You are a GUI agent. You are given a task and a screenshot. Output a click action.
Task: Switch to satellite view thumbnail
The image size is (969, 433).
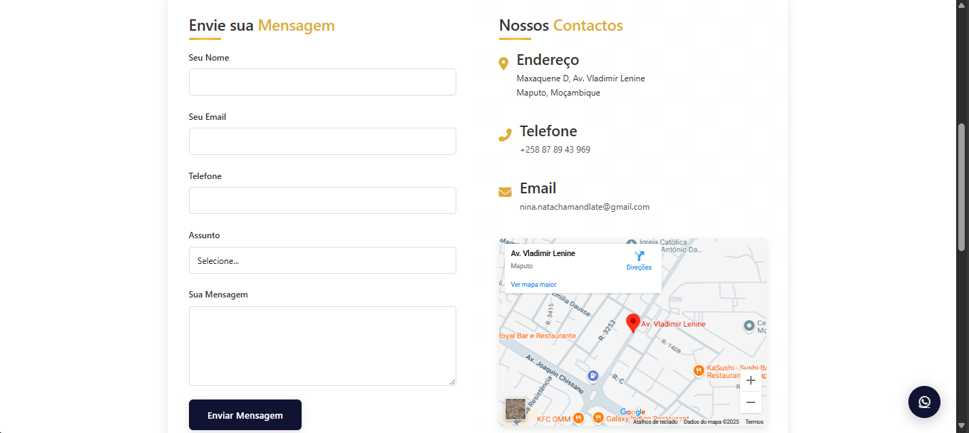[516, 409]
